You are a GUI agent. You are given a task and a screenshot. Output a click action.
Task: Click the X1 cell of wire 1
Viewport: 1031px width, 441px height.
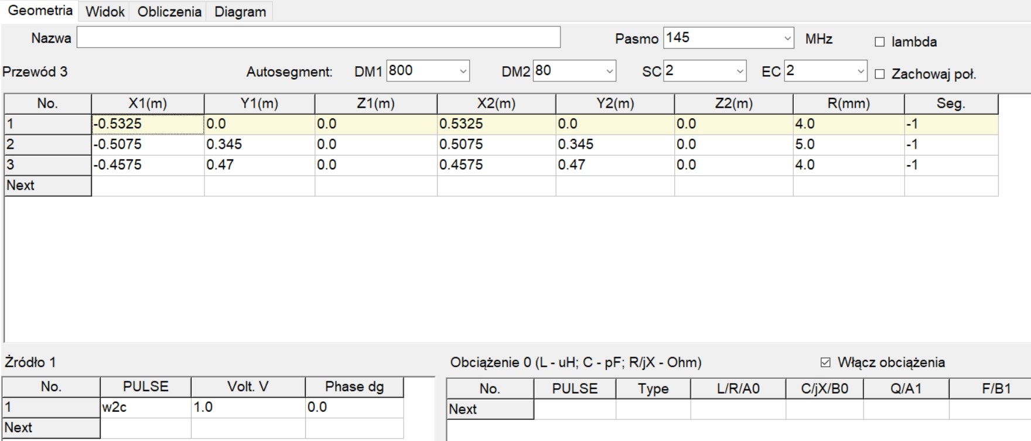(147, 124)
